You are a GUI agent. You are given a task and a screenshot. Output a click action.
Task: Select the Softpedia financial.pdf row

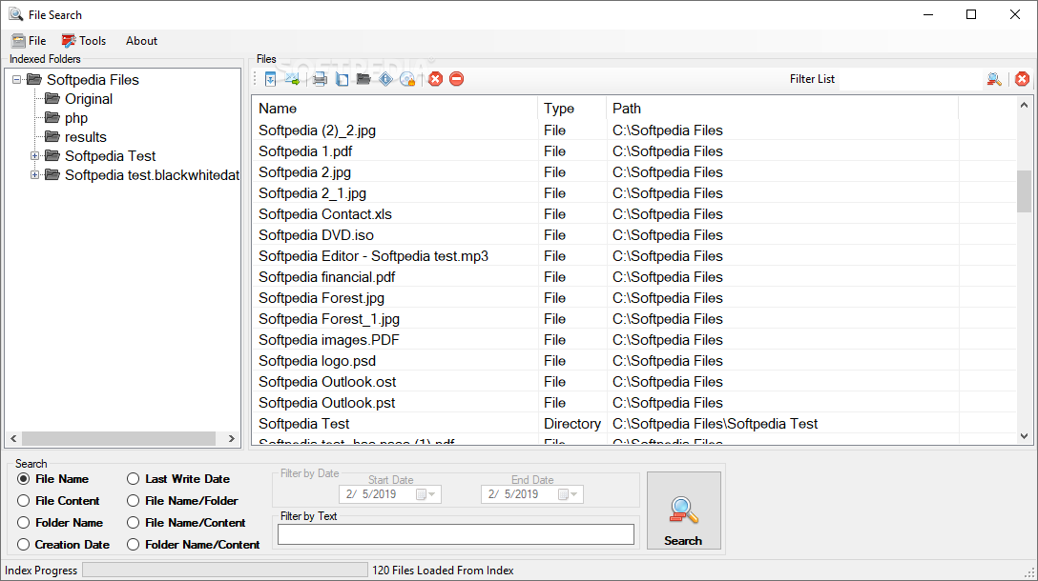pos(634,277)
